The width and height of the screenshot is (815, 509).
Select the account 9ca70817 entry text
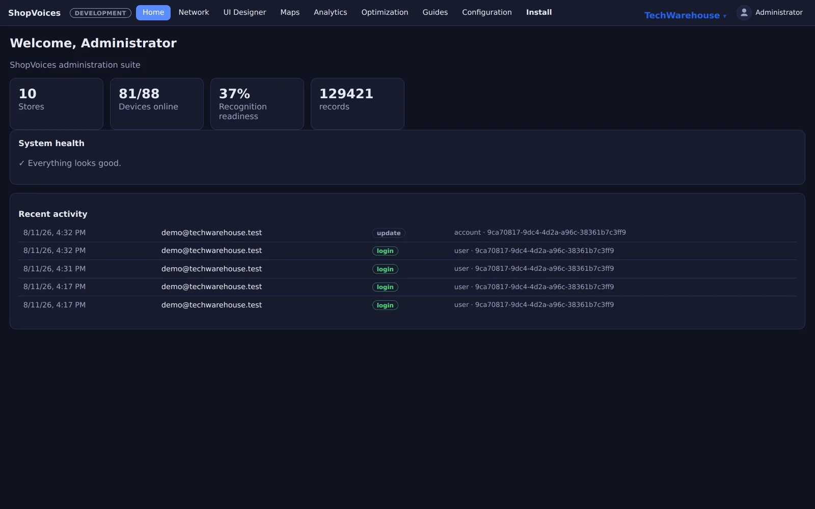540,233
